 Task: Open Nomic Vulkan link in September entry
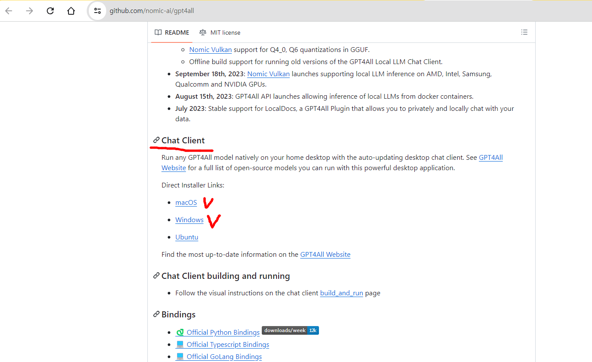(x=269, y=74)
